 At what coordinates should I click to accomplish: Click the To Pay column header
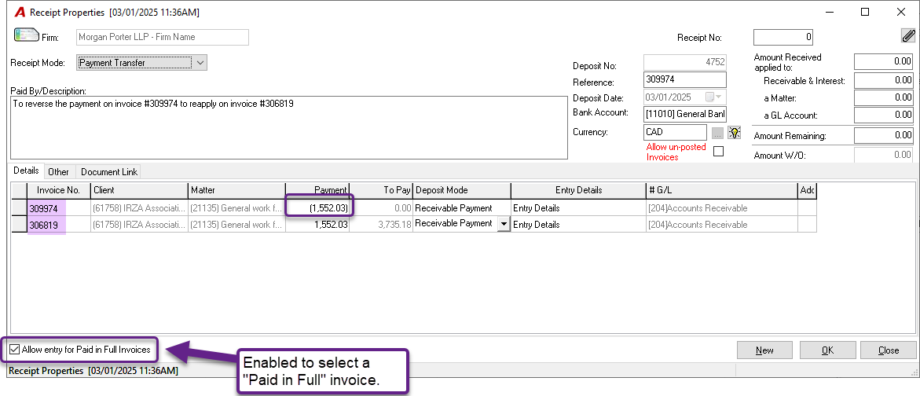[381, 190]
